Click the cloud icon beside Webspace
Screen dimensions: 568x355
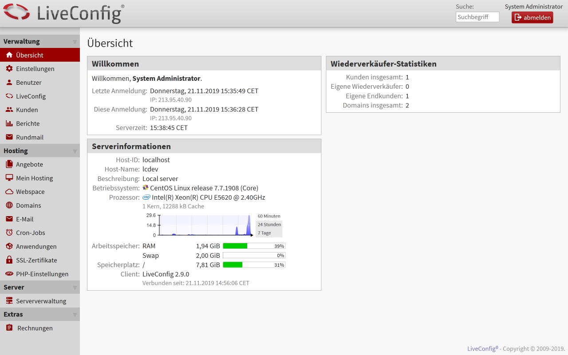[9, 192]
